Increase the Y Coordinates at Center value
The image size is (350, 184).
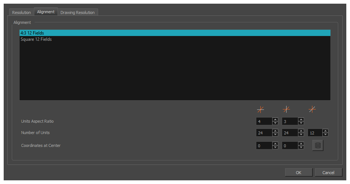coord(301,144)
